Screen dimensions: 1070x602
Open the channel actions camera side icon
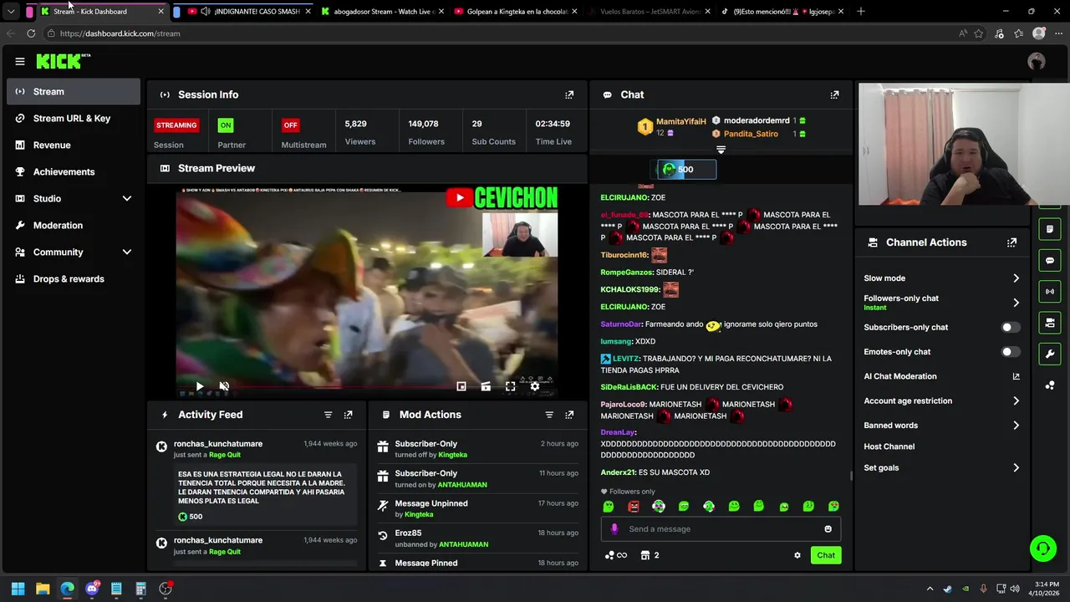(x=1050, y=323)
